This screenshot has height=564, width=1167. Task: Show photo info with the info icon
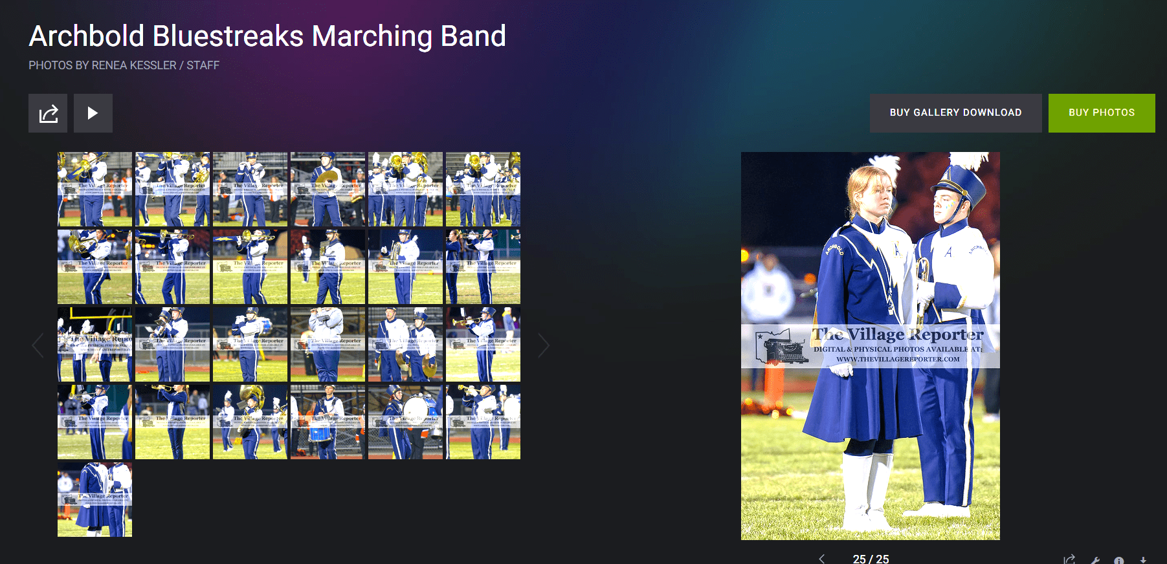tap(1119, 560)
